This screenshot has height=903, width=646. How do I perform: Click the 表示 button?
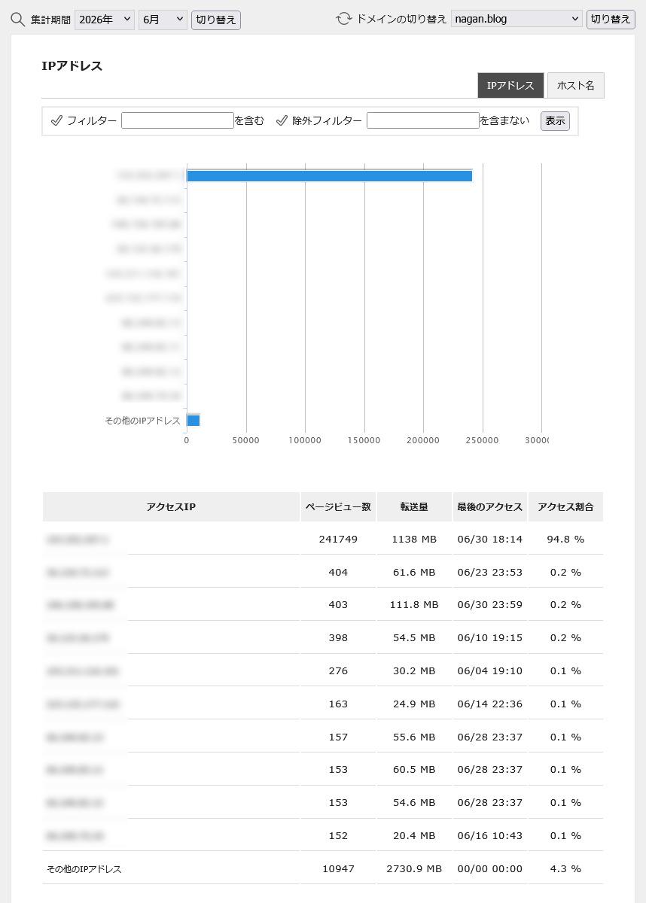[555, 120]
